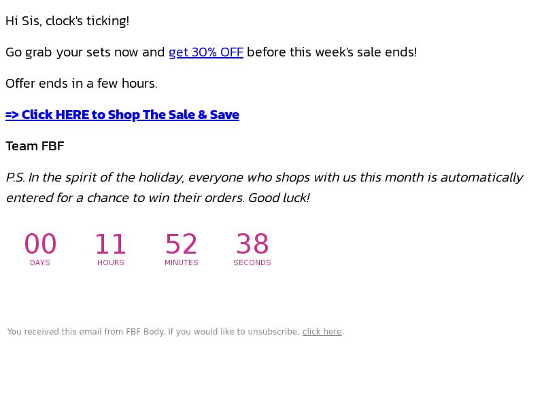Click the countdown days value 00
This screenshot has height=408, width=544.
40,244
